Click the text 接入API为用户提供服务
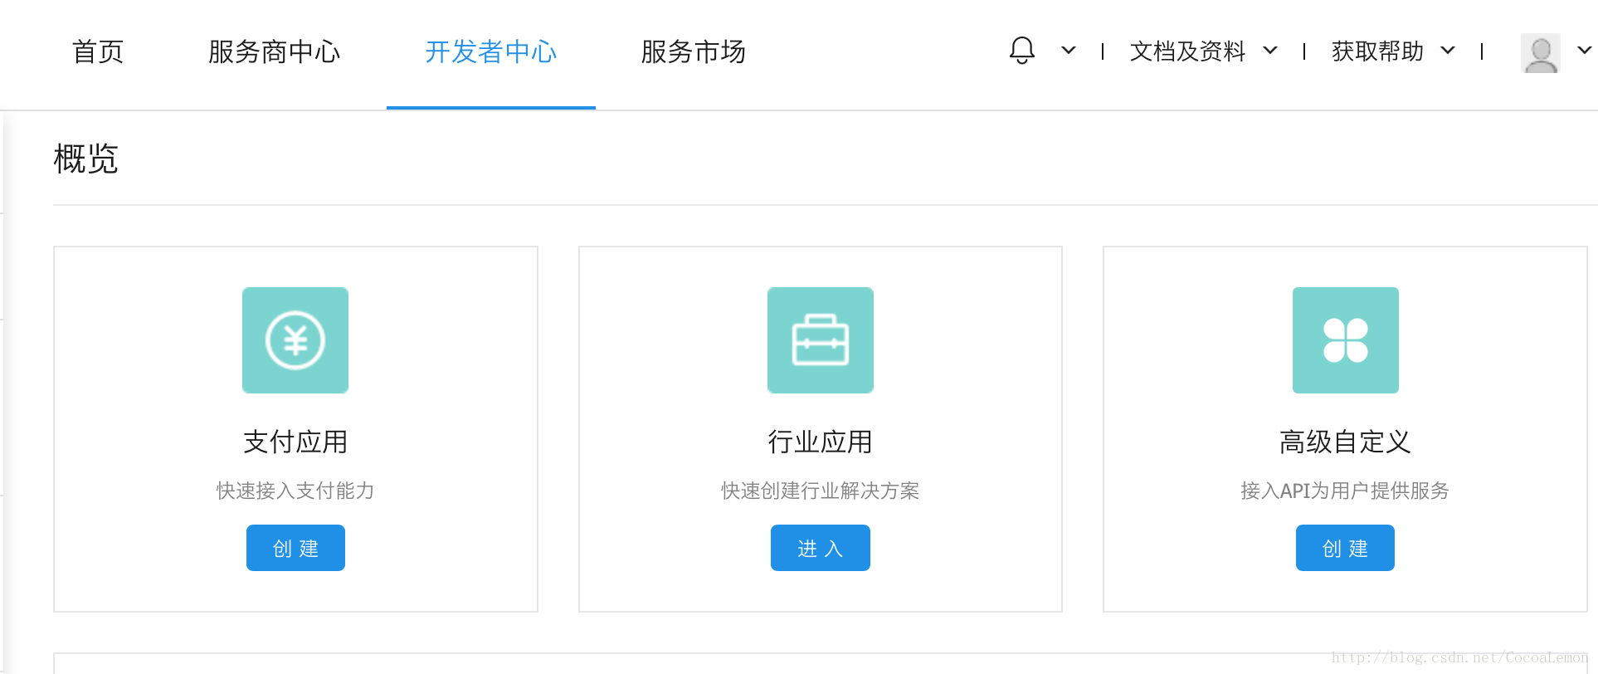The image size is (1598, 674). 1345,491
